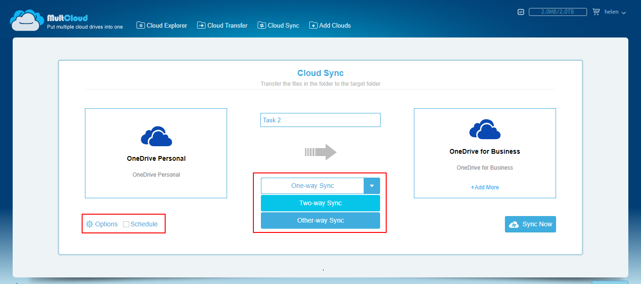The height and width of the screenshot is (284, 641).
Task: Open the traffic monitor icon
Action: click(521, 12)
